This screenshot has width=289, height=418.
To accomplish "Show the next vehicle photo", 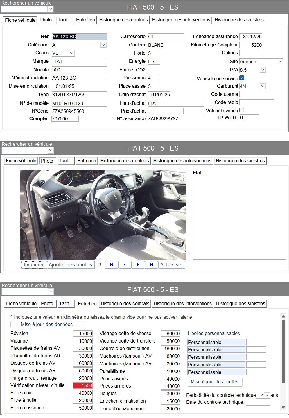I will click(138, 265).
